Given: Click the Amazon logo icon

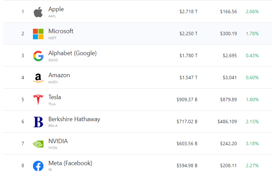Looking at the screenshot, I should 38,78.
